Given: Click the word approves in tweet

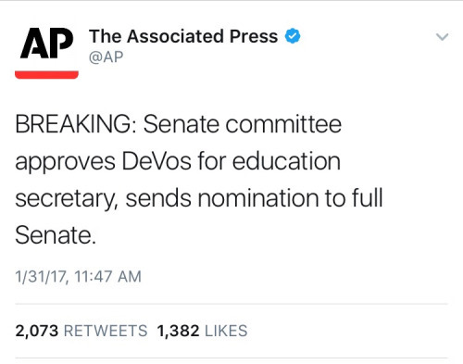Looking at the screenshot, I should coord(66,163).
